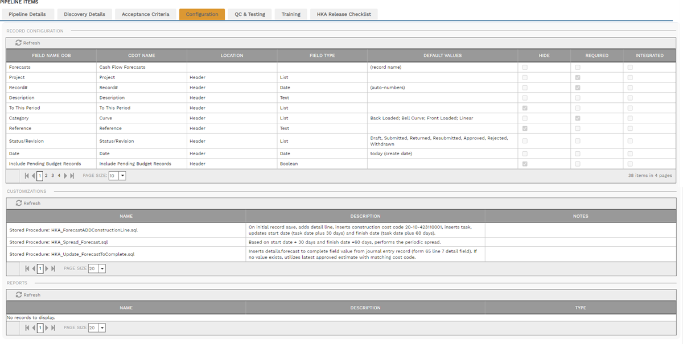Toggle Required checkbox for Category row
This screenshot has height=344, width=683.
[x=578, y=118]
